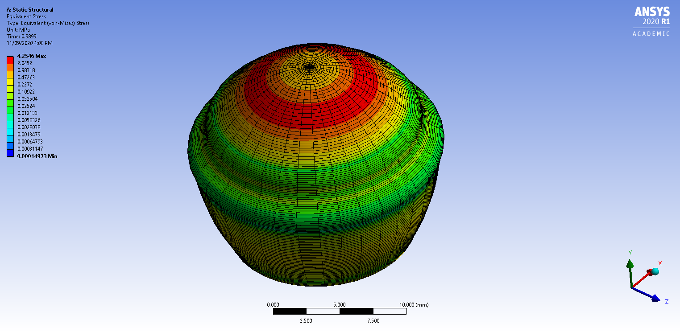The width and height of the screenshot is (680, 332).
Task: Click the 0.012133 legend value
Action: pos(28,113)
